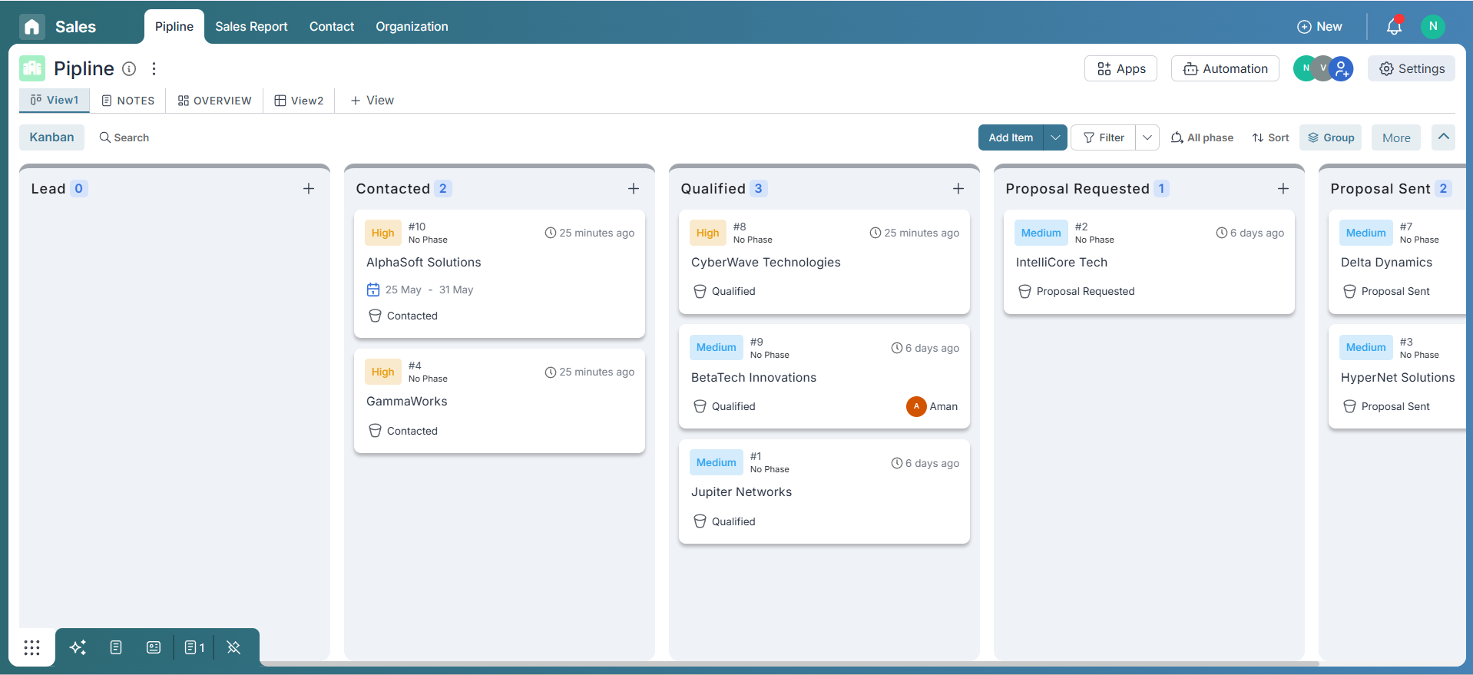Open the apps grid launcher icon

coord(31,647)
